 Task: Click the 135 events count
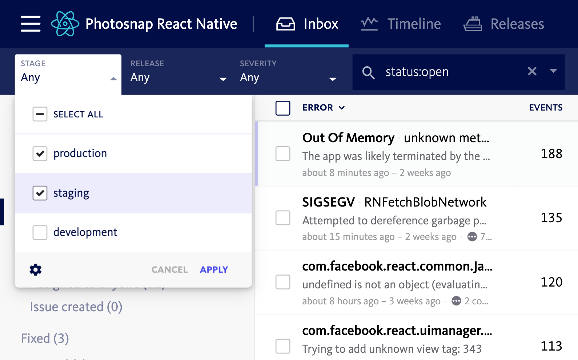point(551,218)
